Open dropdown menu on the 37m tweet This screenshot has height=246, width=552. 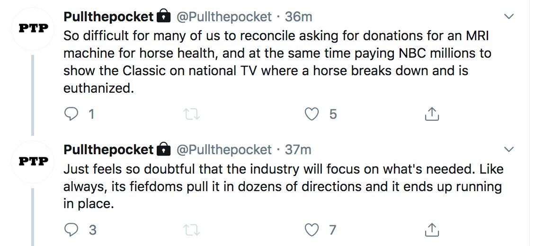509,150
